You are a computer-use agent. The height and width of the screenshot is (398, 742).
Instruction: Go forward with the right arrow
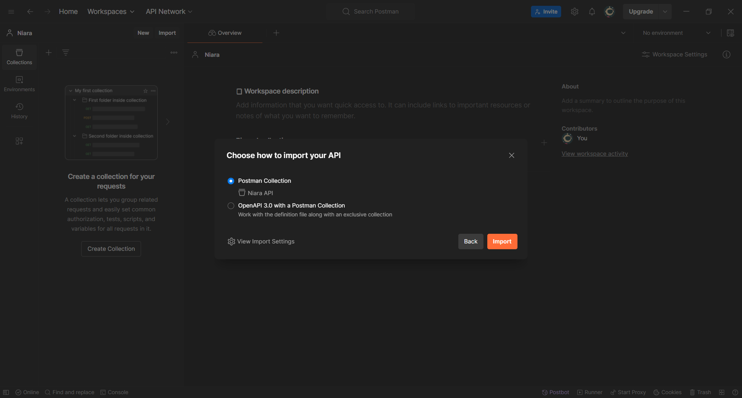click(x=47, y=12)
